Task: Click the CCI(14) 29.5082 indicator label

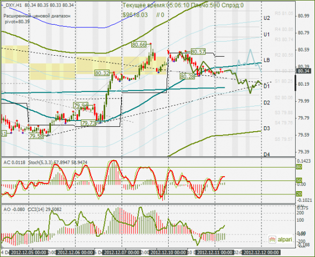Action: [x=44, y=209]
